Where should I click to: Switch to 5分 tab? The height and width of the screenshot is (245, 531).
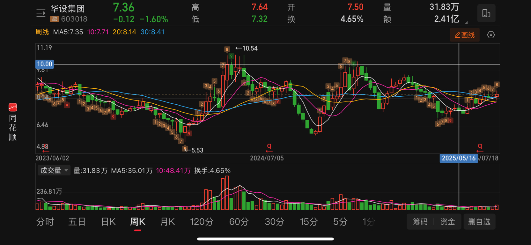coord(340,222)
